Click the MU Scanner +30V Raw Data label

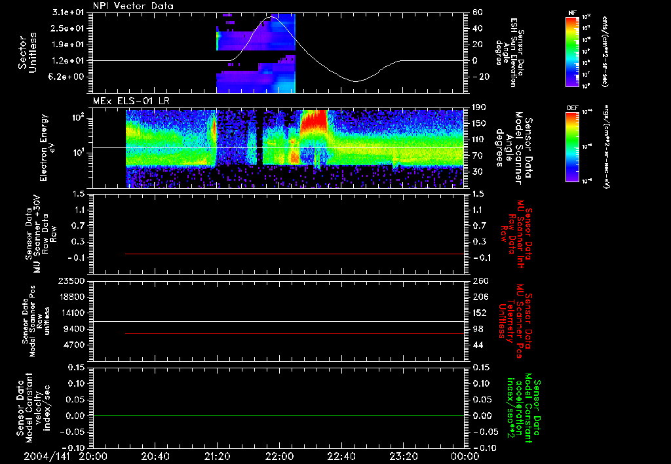click(40, 234)
